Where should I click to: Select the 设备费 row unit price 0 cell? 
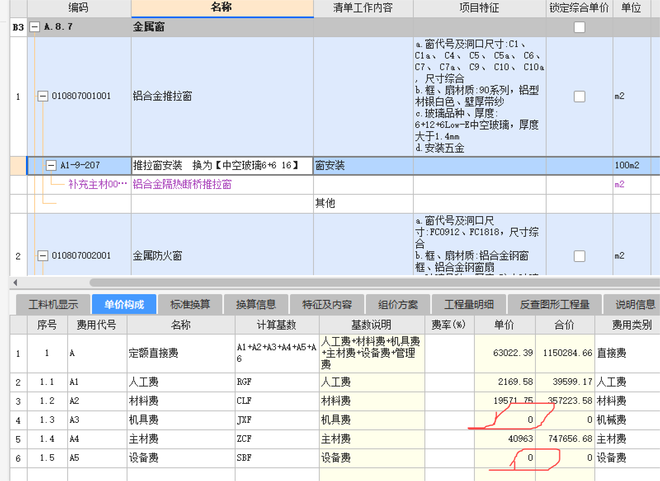[505, 458]
